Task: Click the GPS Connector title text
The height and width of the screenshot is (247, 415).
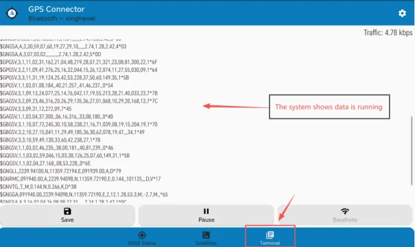Action: [56, 9]
